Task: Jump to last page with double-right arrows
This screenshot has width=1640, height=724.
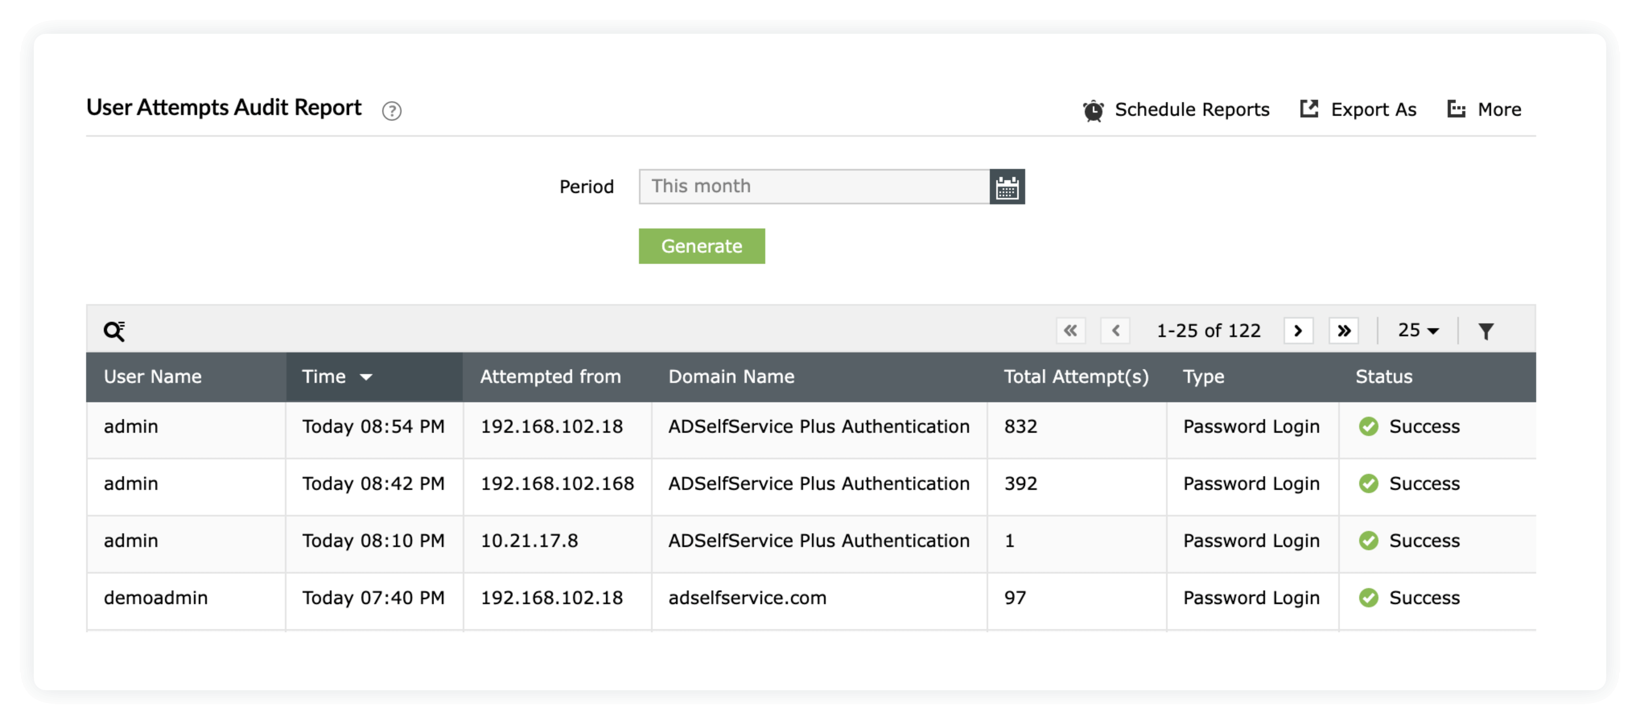Action: coord(1344,330)
